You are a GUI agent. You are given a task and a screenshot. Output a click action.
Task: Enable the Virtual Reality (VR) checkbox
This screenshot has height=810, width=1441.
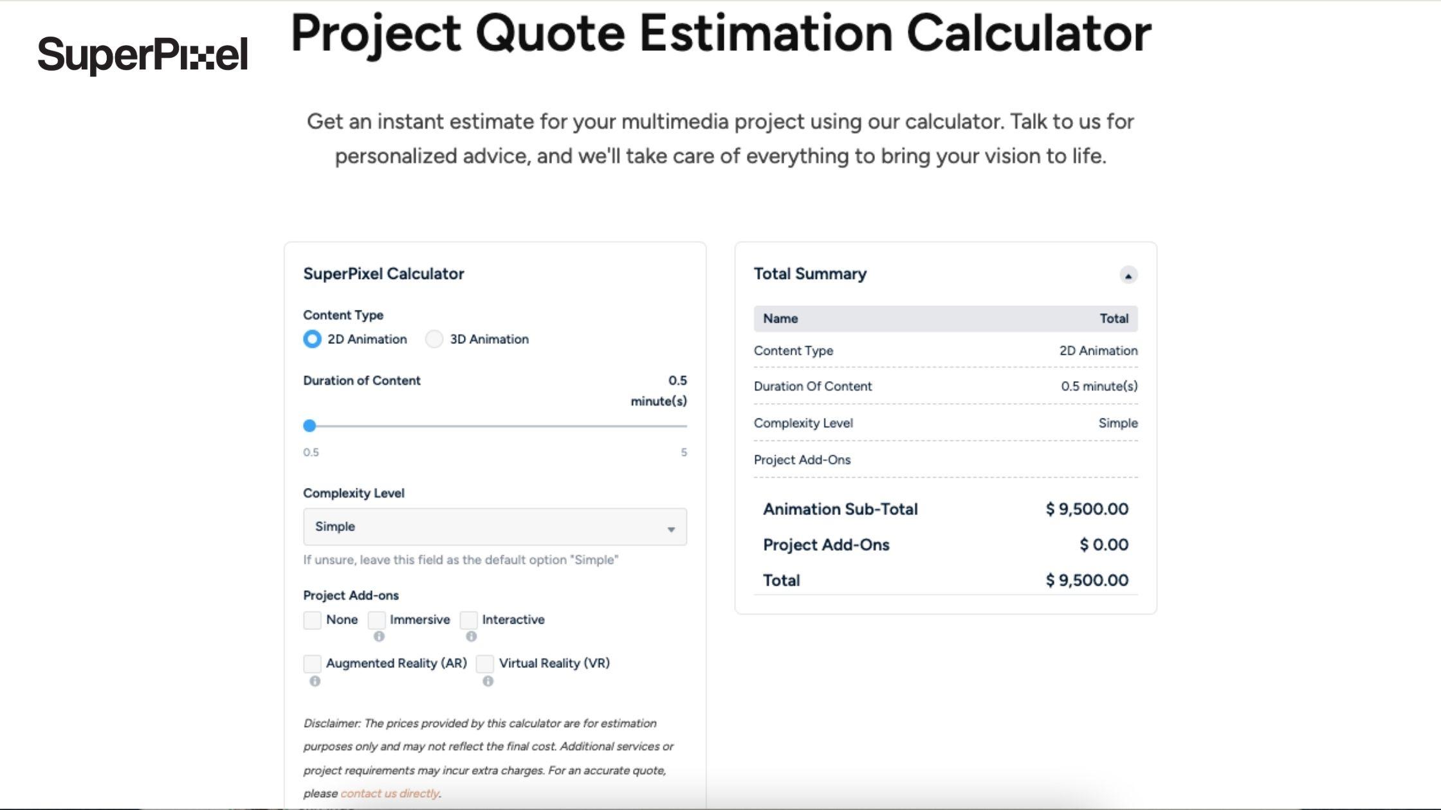coord(485,663)
